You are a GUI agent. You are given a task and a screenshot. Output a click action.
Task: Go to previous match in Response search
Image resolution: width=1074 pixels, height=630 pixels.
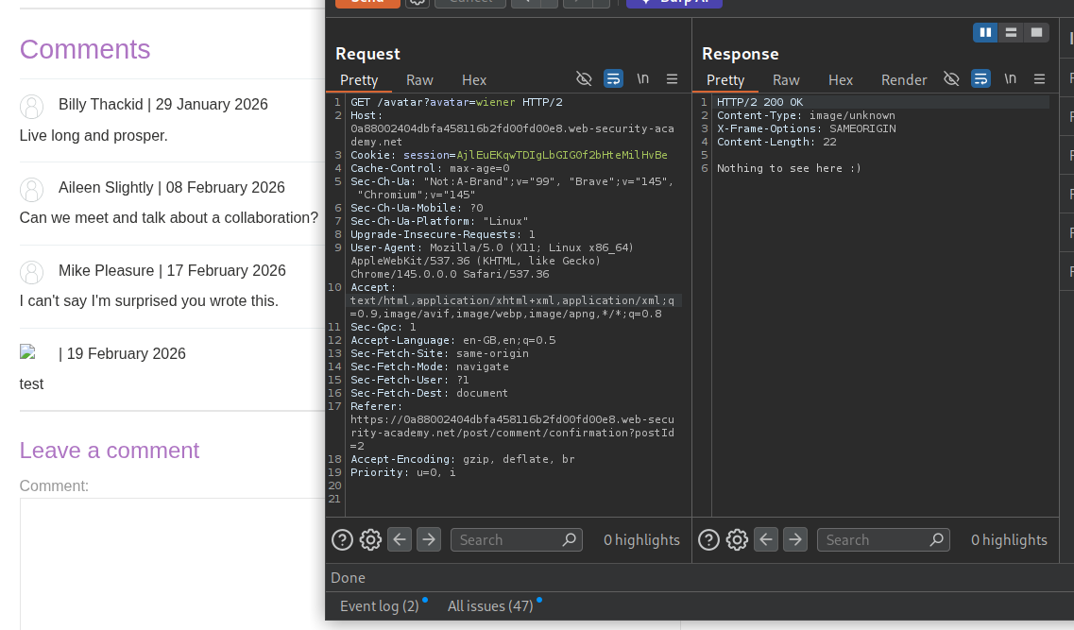pyautogui.click(x=766, y=539)
